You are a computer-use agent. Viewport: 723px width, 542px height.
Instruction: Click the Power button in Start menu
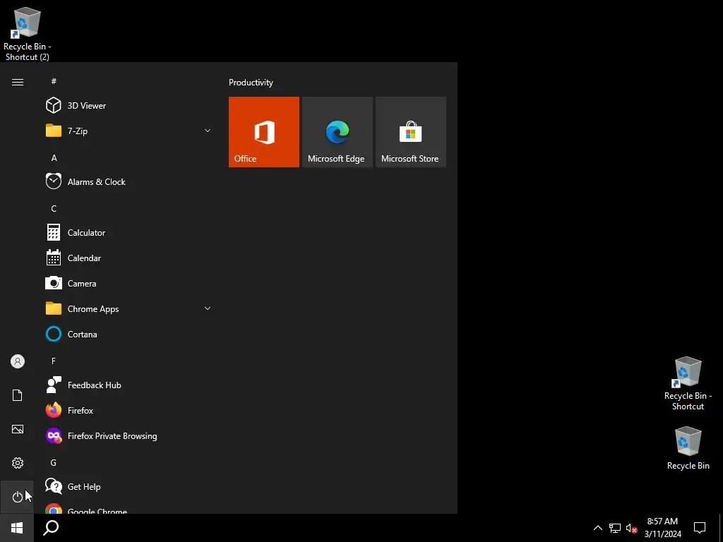(x=18, y=497)
